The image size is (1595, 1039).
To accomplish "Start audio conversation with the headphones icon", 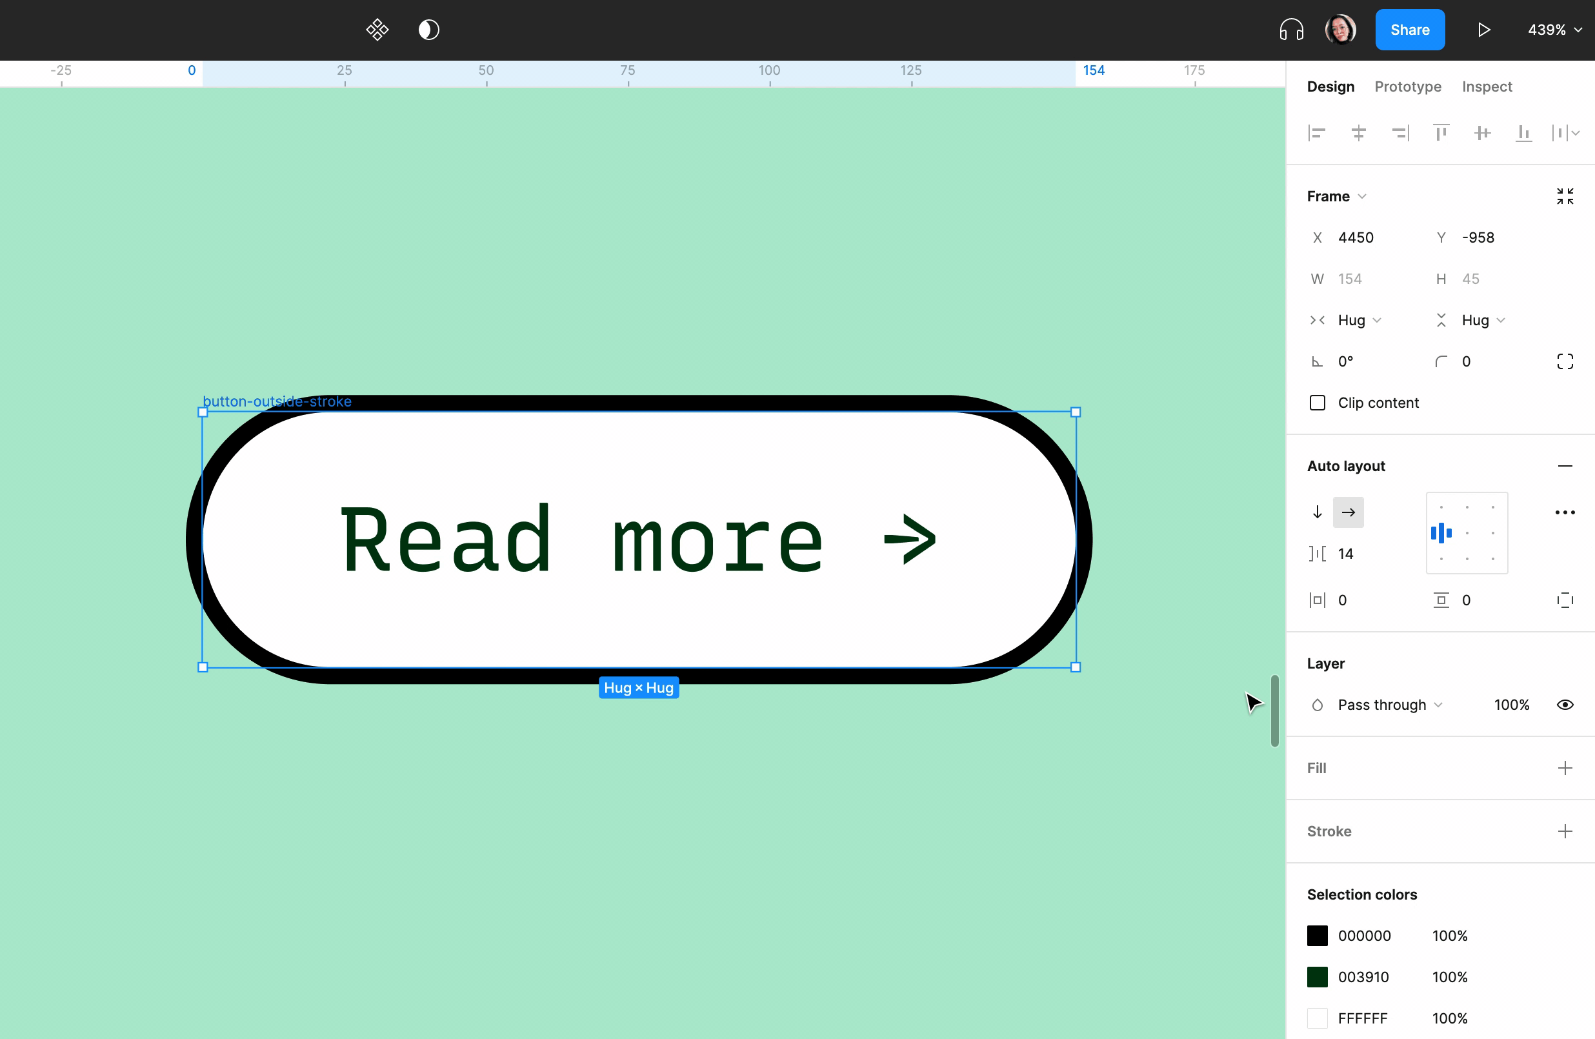I will click(1290, 30).
